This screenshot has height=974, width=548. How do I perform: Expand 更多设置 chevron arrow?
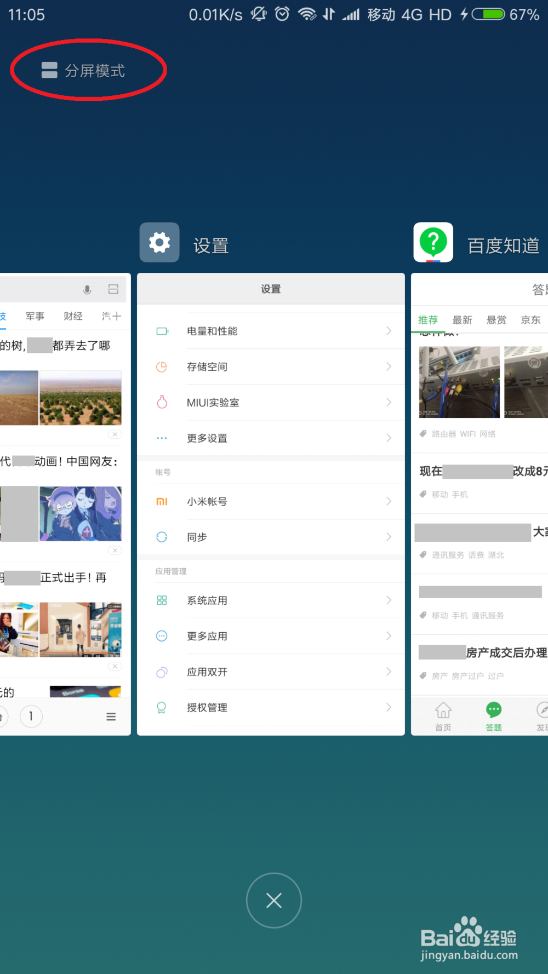tap(389, 438)
